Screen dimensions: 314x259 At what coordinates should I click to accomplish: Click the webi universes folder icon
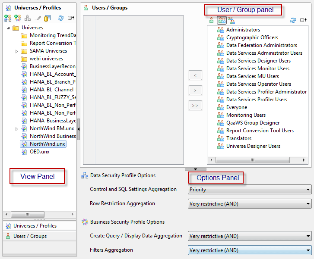[x=24, y=59]
